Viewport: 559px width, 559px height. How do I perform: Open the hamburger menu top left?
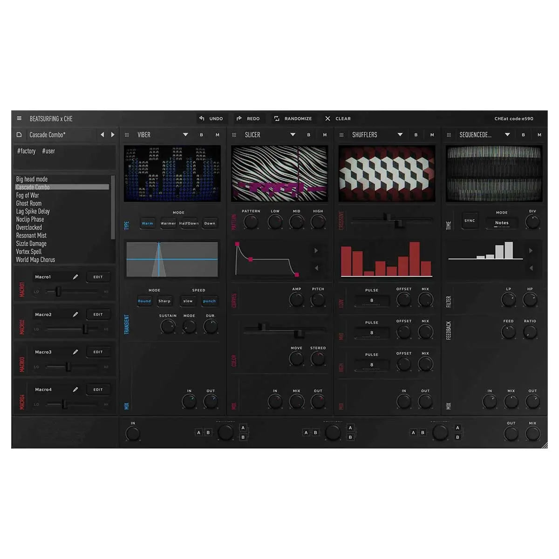click(x=19, y=118)
